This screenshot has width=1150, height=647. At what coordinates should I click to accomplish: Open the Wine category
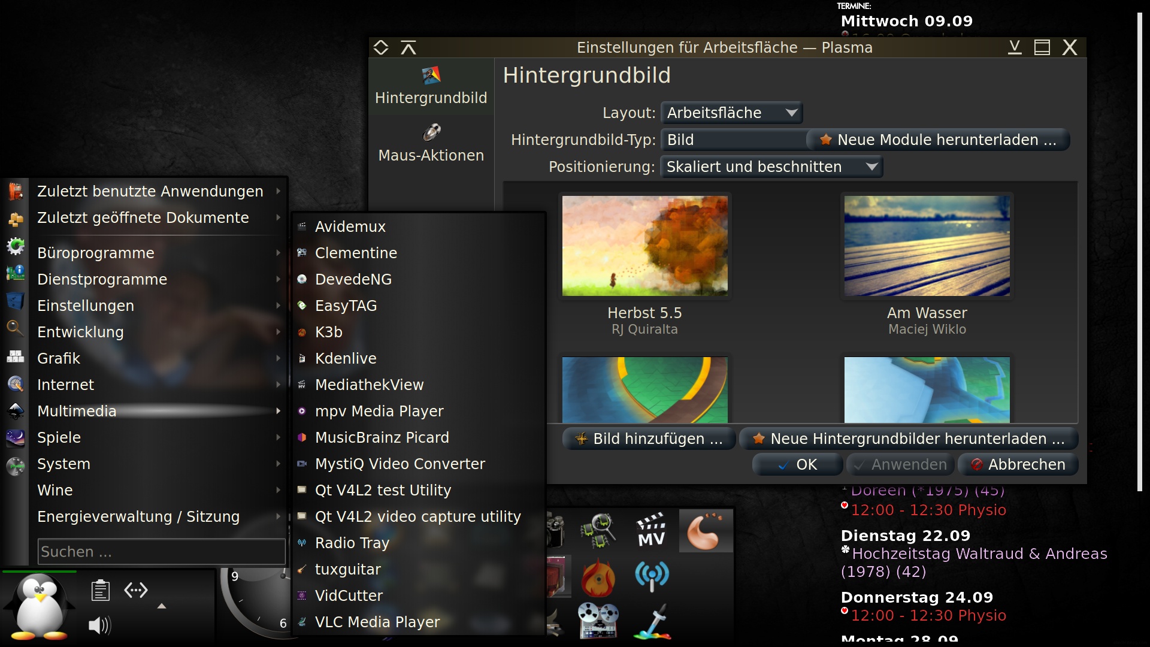pos(158,490)
